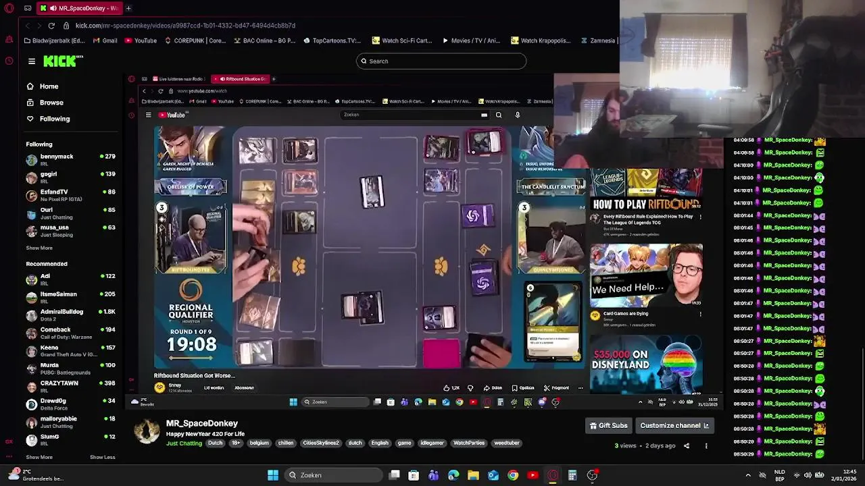Select the CitiesSkylines2 tag
The height and width of the screenshot is (486, 865).
click(320, 443)
